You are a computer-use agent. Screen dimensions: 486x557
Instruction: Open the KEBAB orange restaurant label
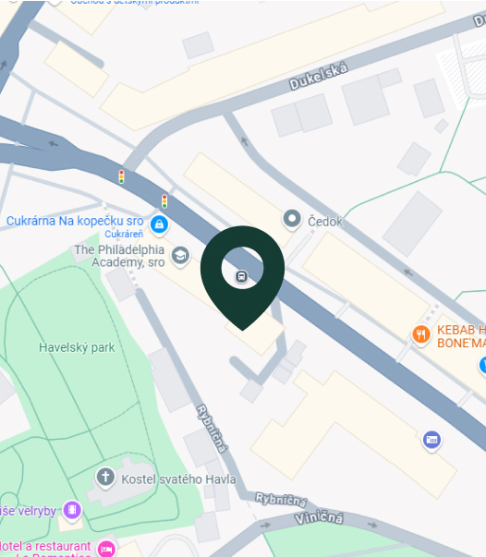461,336
